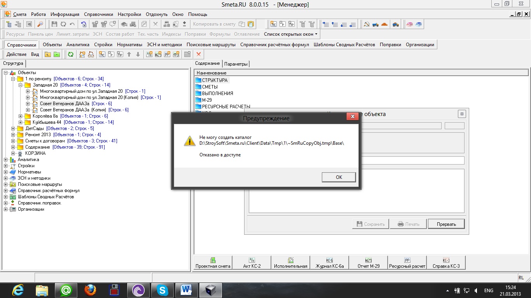Screen dimensions: 531x298
Task: Click the Проектная смета button
Action: 213,263
